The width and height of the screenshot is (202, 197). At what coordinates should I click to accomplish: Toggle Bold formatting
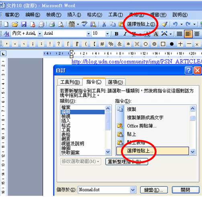click(116, 34)
